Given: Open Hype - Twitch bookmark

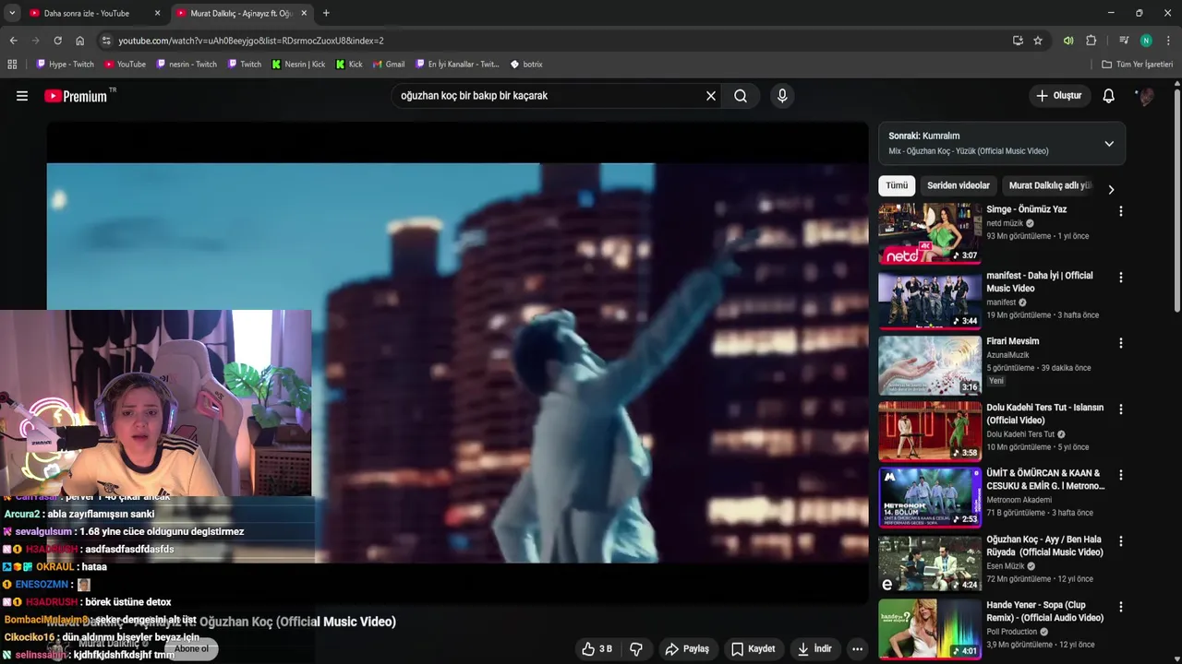Looking at the screenshot, I should point(65,65).
